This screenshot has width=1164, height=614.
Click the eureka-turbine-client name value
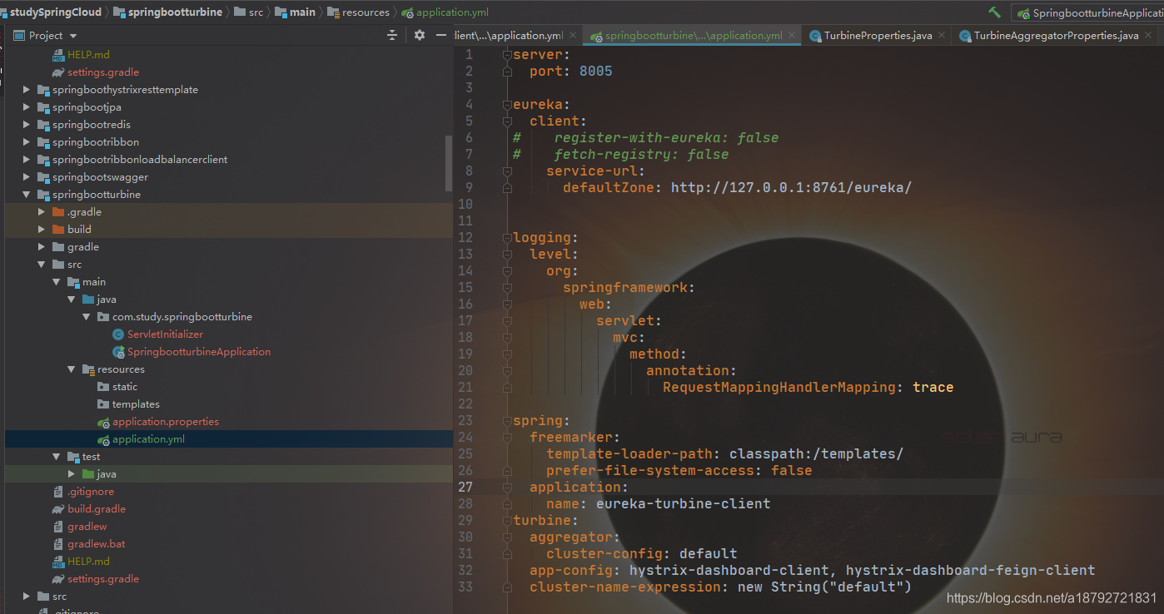pos(683,504)
